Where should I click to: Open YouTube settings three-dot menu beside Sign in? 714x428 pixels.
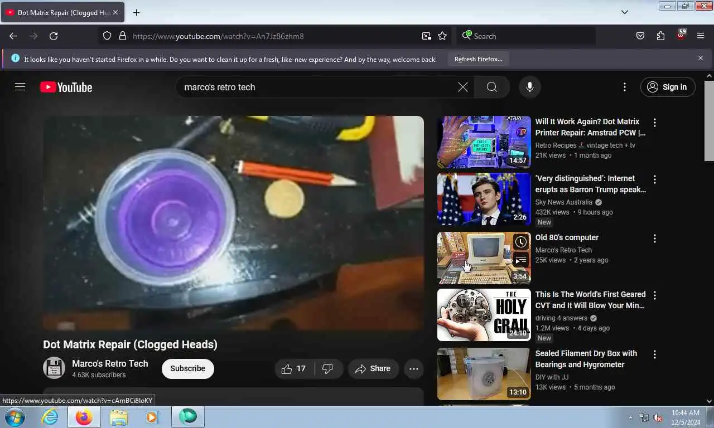(x=625, y=87)
